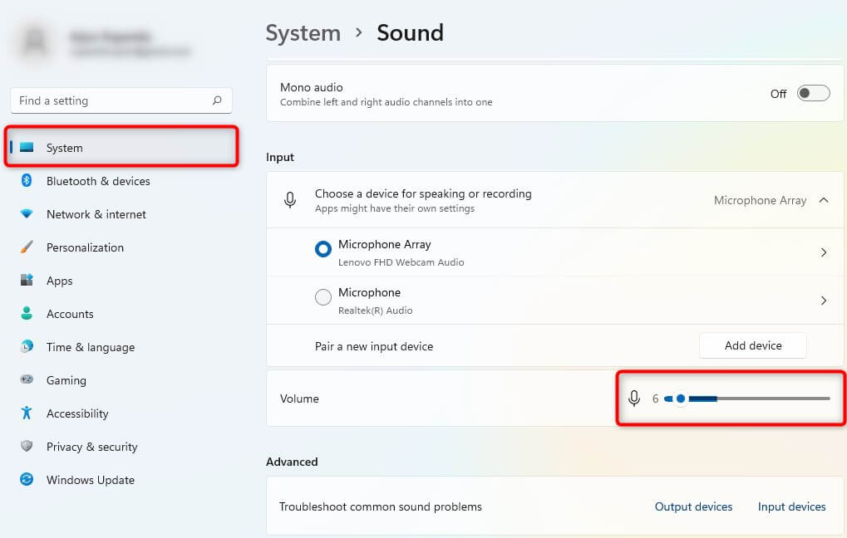The image size is (847, 538).
Task: Go to Privacy & security settings
Action: tap(91, 447)
